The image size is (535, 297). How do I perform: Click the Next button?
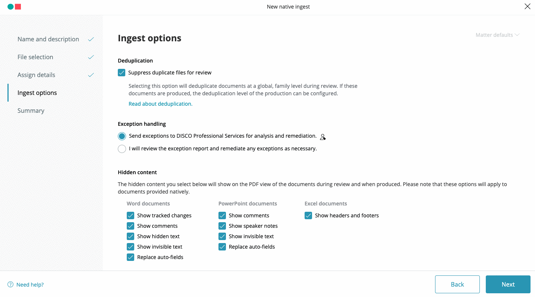508,284
